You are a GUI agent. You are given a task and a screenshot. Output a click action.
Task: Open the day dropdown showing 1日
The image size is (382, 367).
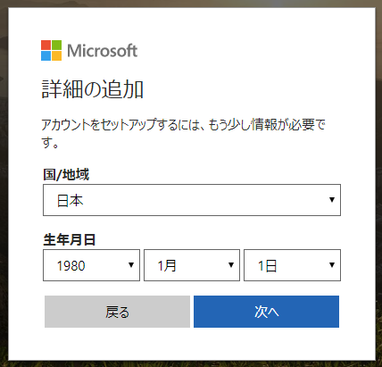[292, 265]
